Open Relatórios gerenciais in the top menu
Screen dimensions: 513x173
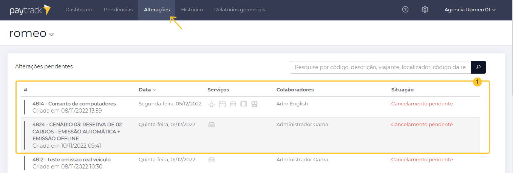pos(240,10)
